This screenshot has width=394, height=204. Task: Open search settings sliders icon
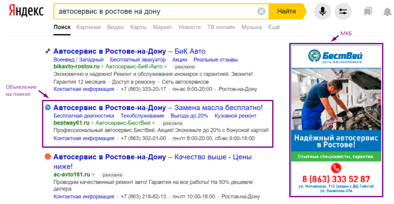[x=343, y=11]
